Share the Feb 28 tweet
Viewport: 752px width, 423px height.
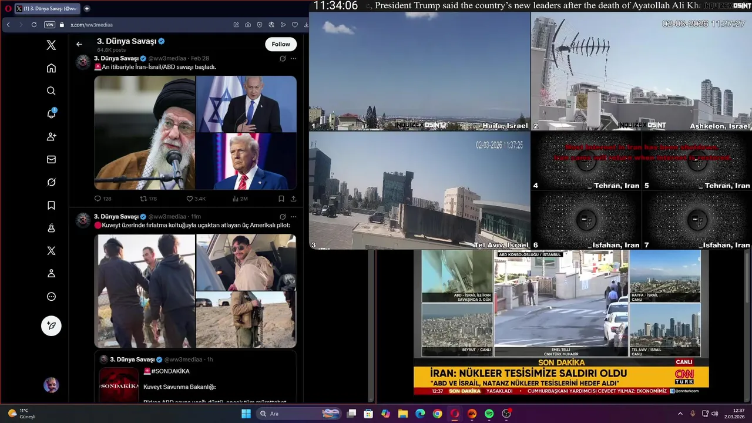pyautogui.click(x=293, y=199)
